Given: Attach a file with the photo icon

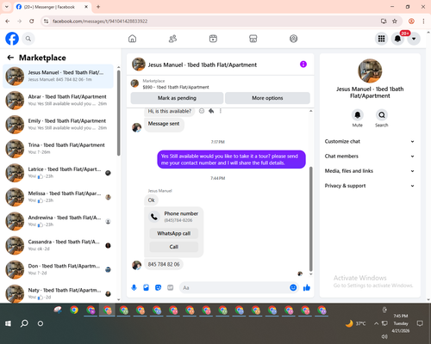Looking at the screenshot, I should click(146, 287).
